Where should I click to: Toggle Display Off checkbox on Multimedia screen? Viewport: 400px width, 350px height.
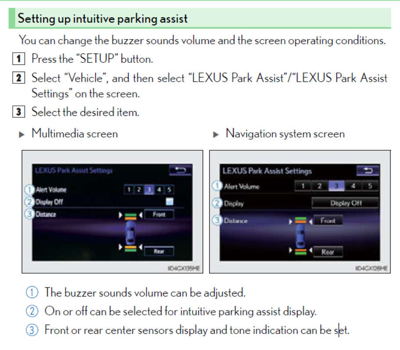169,202
